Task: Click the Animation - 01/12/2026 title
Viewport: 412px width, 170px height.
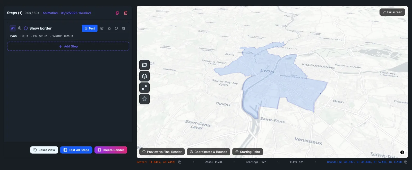Action: (x=67, y=13)
